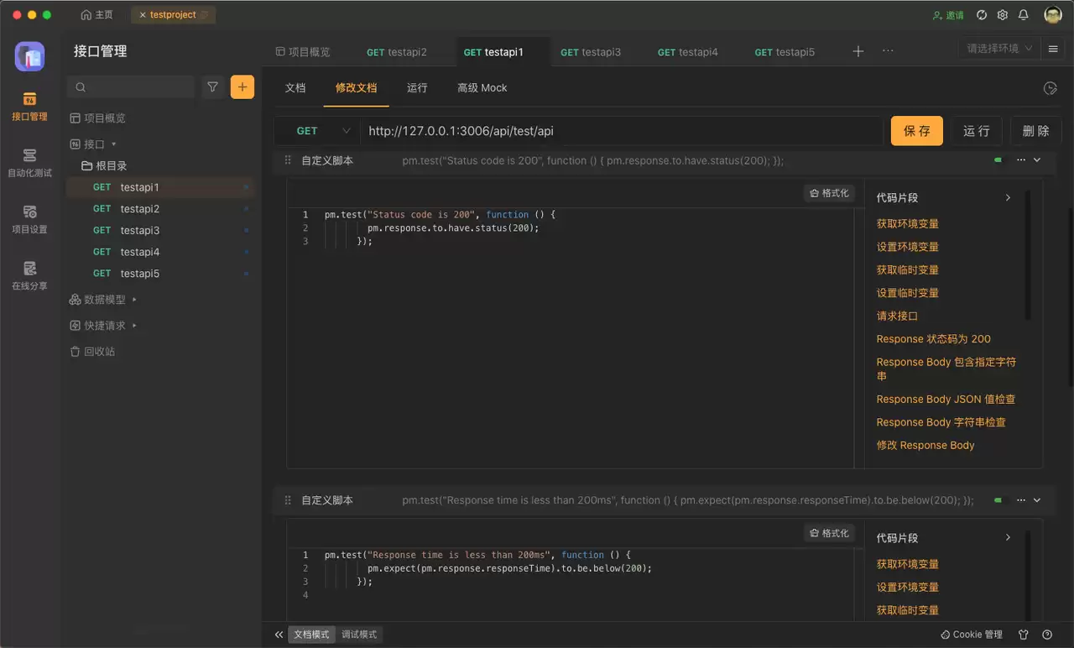Click the shirt theme icon in bottom bar
The image size is (1074, 648).
[1023, 635]
